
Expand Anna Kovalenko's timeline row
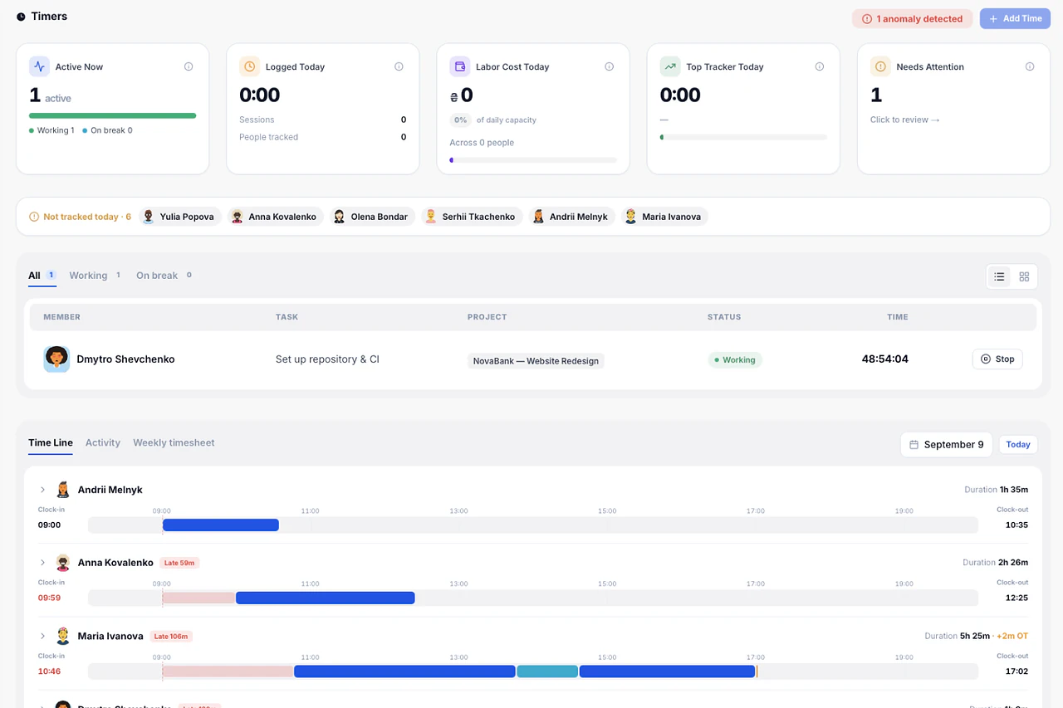pyautogui.click(x=42, y=563)
